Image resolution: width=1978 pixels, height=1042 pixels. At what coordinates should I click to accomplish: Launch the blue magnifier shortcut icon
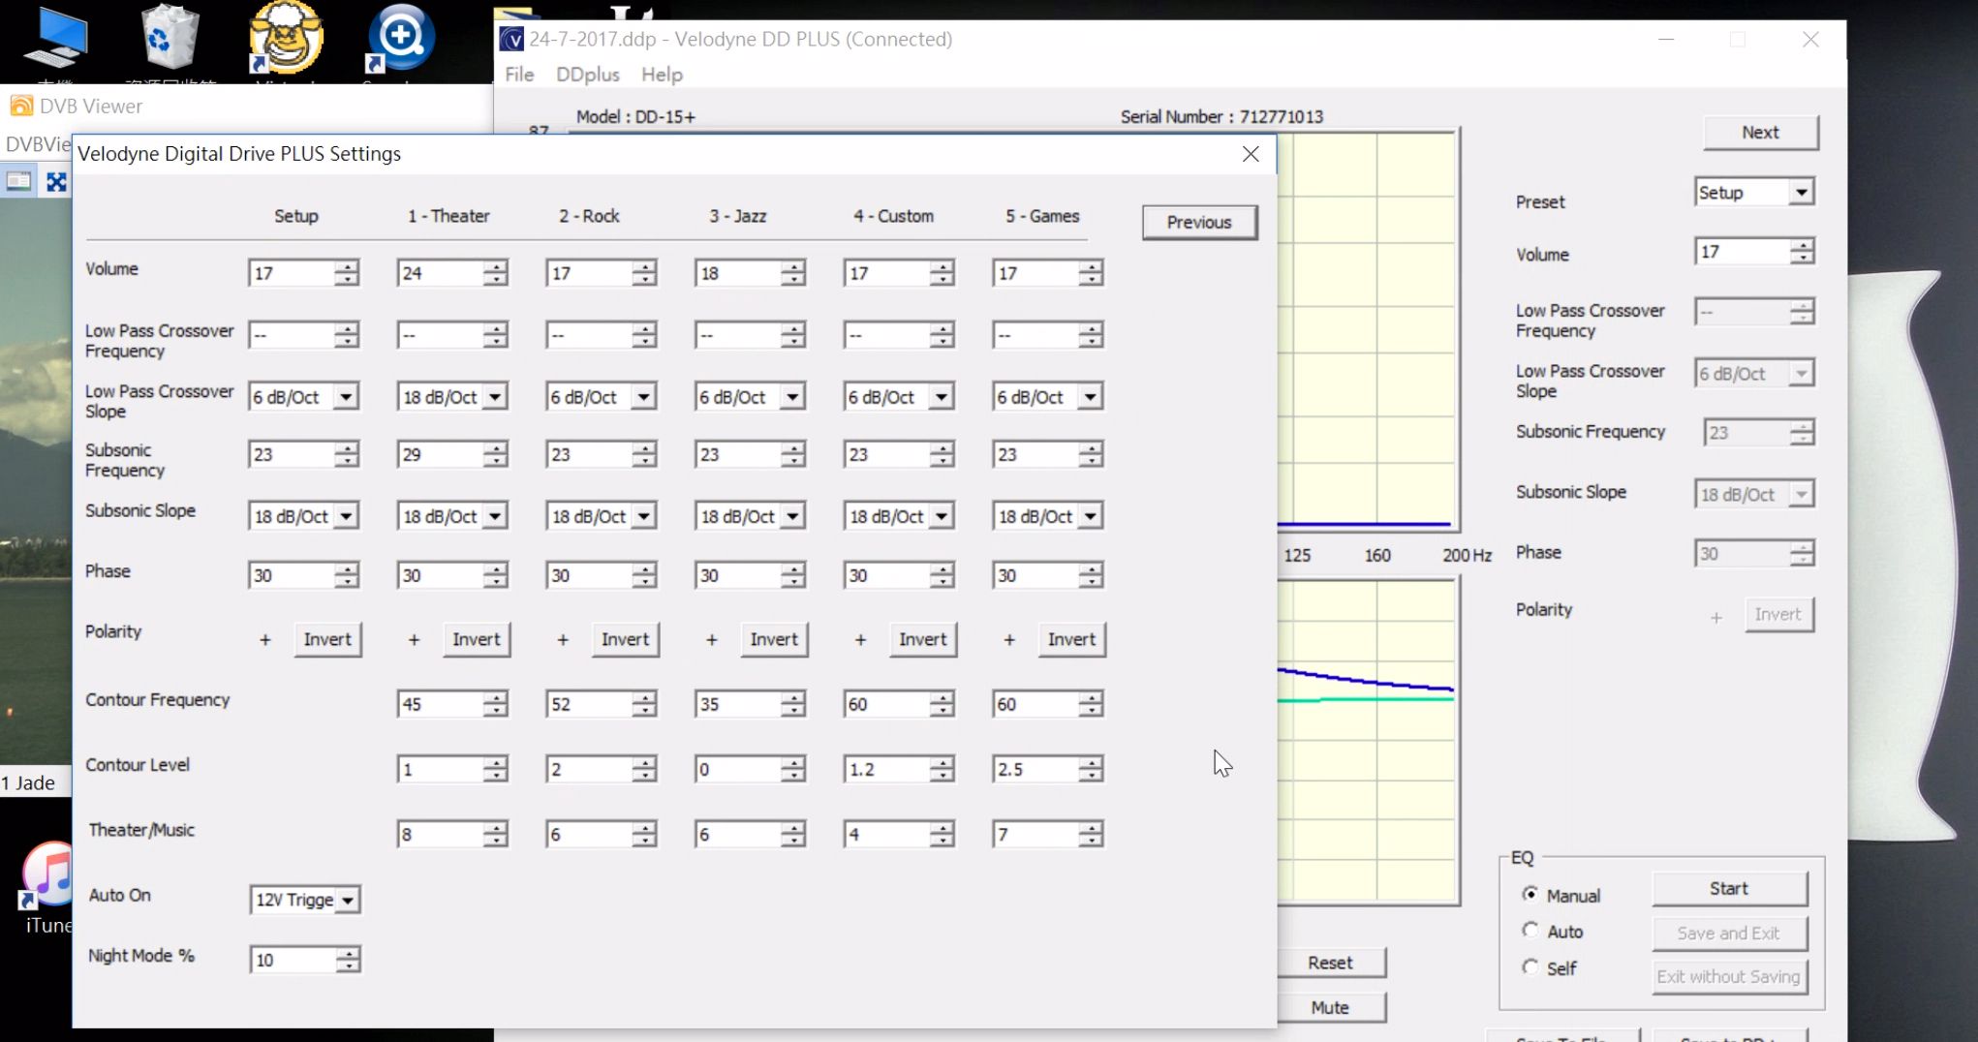point(400,37)
